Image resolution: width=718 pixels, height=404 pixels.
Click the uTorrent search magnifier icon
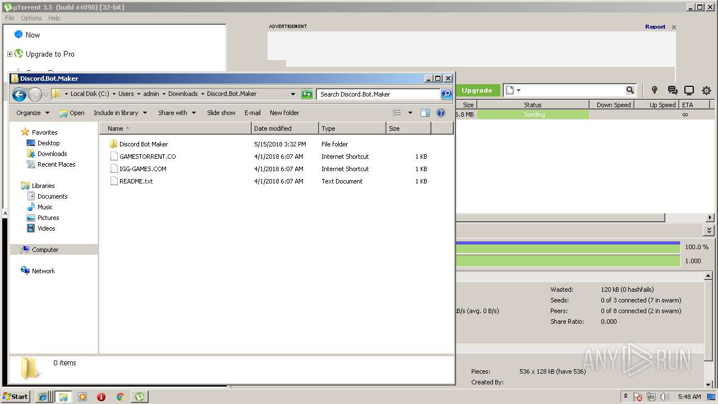(x=630, y=90)
